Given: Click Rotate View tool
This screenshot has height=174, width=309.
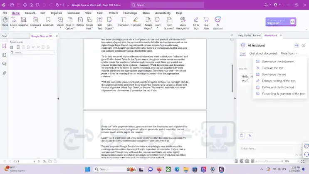Looking at the screenshot, I should pyautogui.click(x=89, y=23).
